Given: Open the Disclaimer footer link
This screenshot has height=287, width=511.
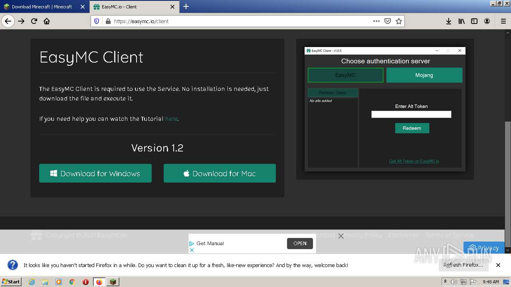Looking at the screenshot, I should [403, 235].
